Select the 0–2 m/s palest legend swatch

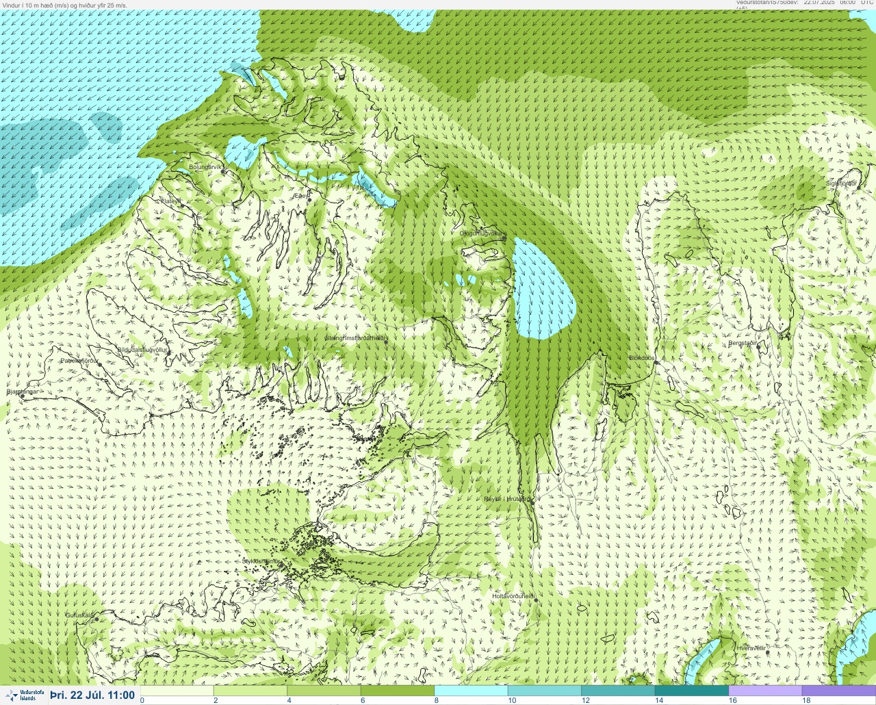click(177, 691)
